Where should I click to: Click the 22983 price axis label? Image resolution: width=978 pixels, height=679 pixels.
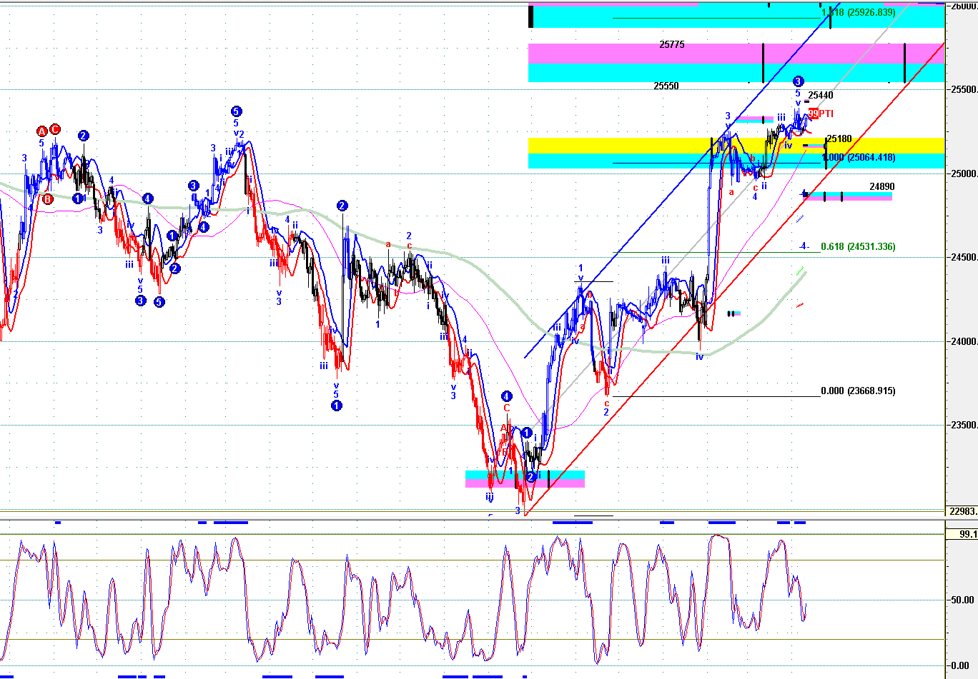point(960,510)
